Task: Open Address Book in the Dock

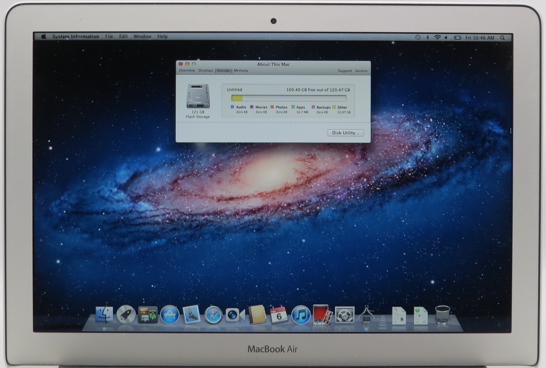Action: pos(257,314)
